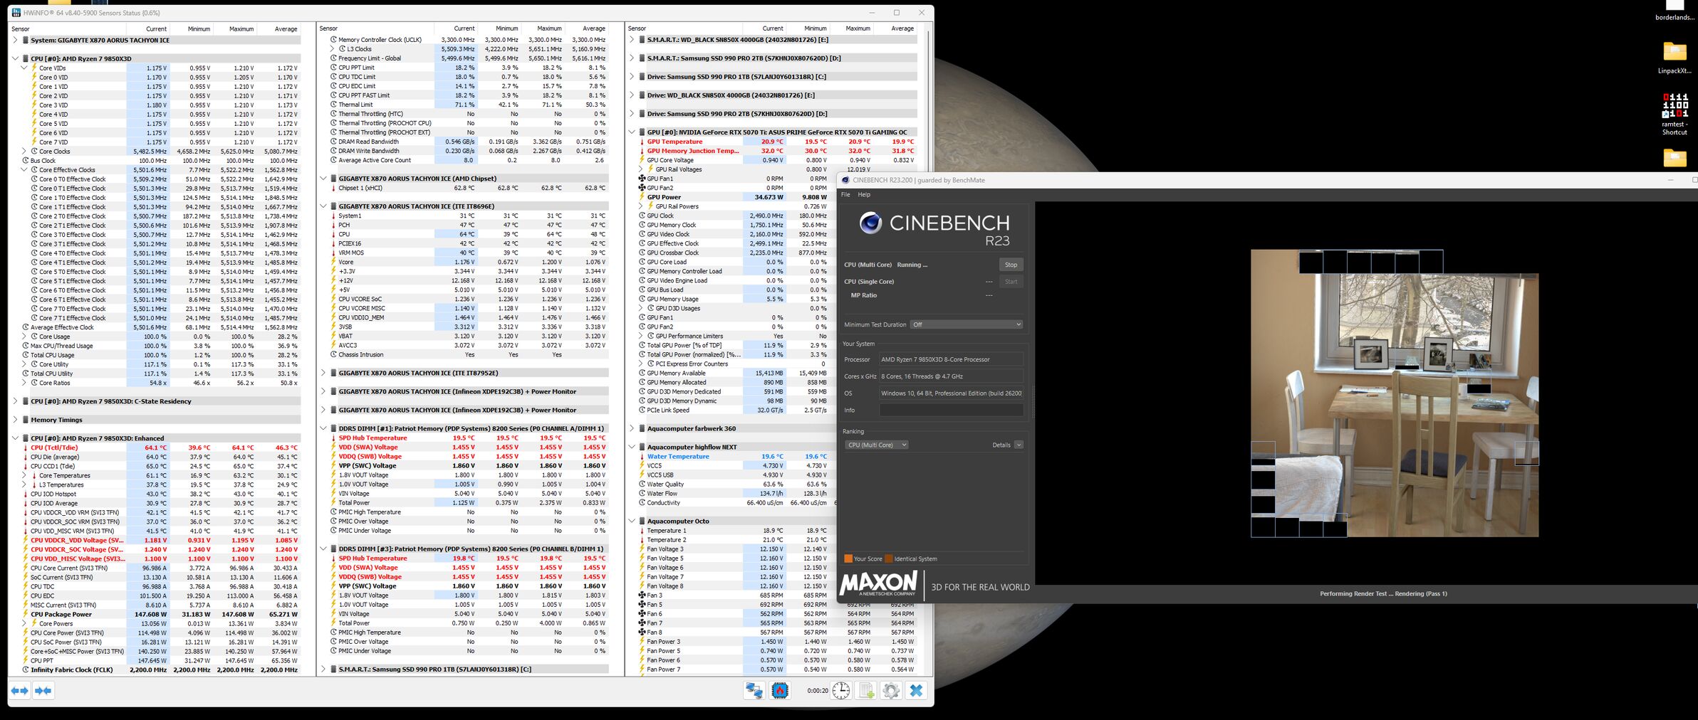Open the Minimum Test Duration dropdown
Viewport: 1698px width, 720px height.
[x=967, y=324]
